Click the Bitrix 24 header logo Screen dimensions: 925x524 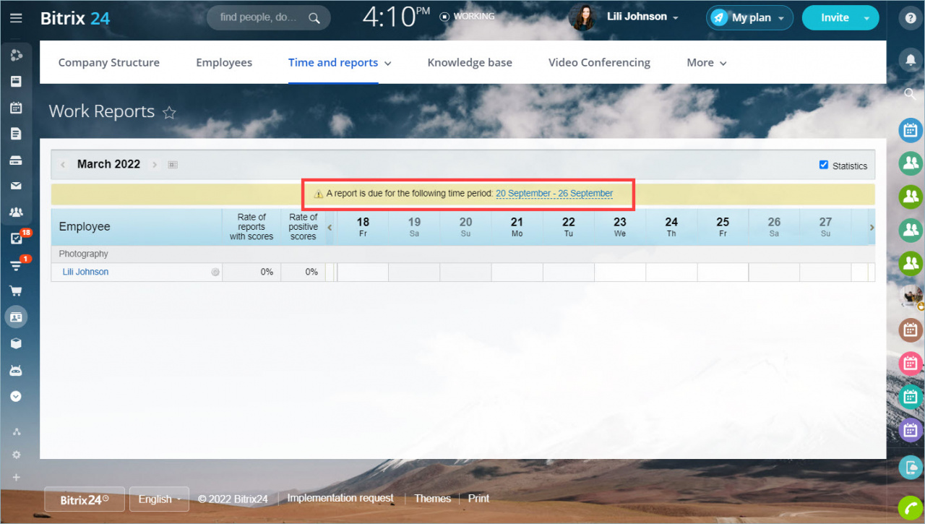[75, 18]
